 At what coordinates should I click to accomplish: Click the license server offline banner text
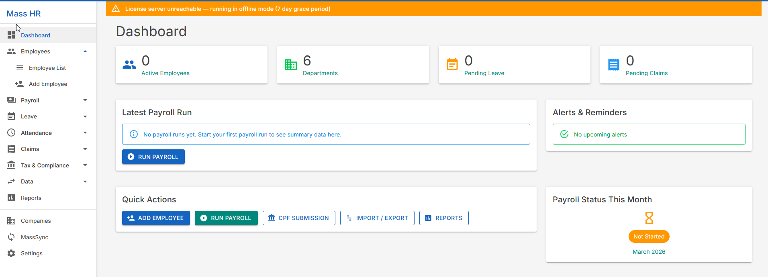pos(228,9)
